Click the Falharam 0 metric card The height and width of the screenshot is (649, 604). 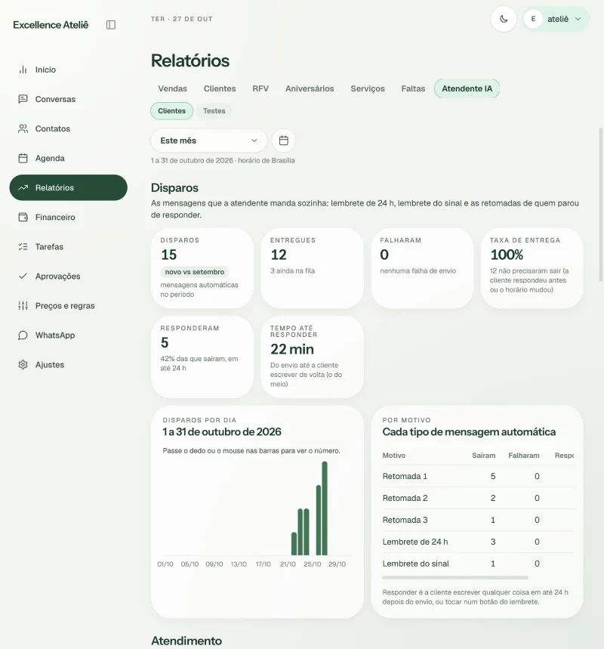click(422, 268)
